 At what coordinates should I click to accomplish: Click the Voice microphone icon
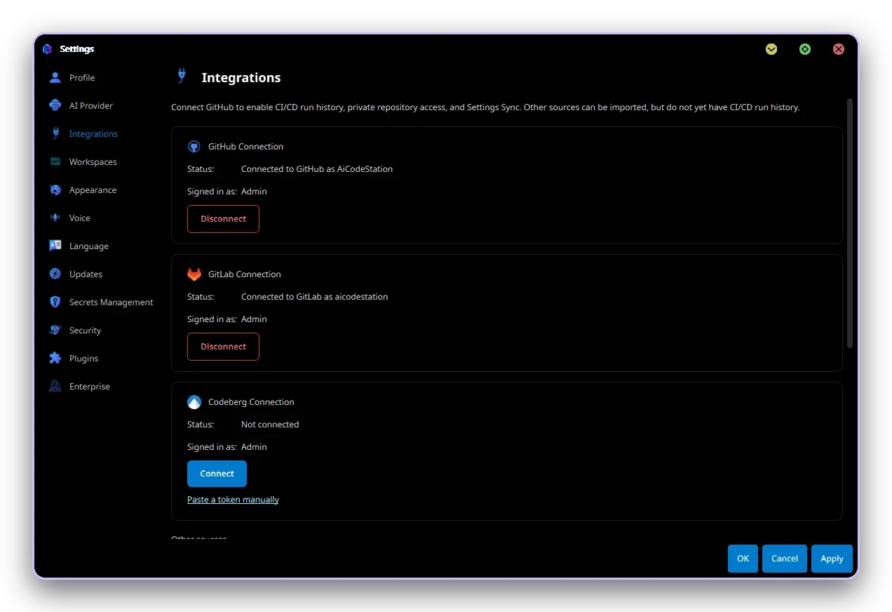tap(55, 218)
